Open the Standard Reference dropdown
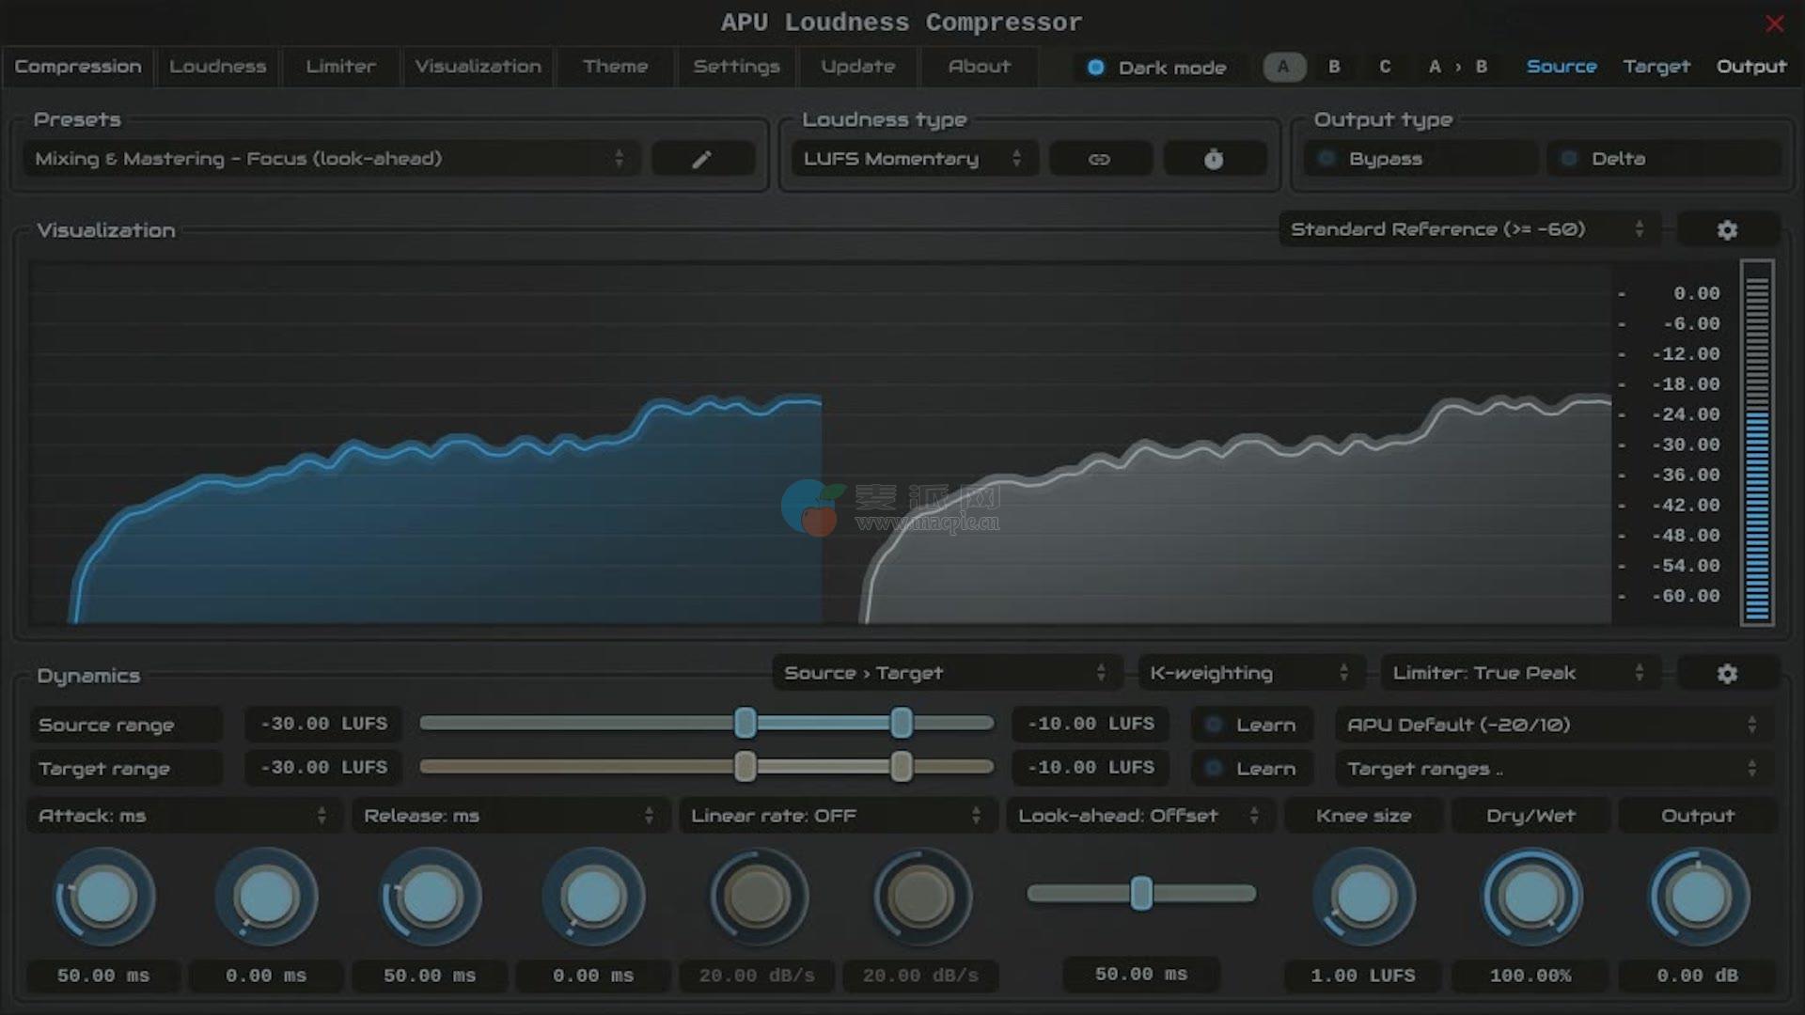The image size is (1805, 1015). (1469, 229)
